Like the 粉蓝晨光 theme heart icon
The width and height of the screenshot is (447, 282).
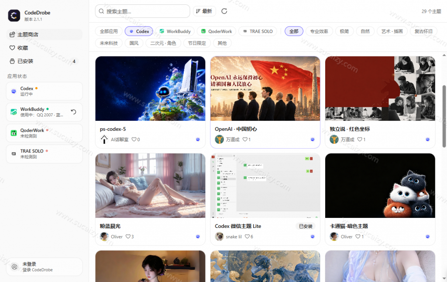(x=128, y=237)
